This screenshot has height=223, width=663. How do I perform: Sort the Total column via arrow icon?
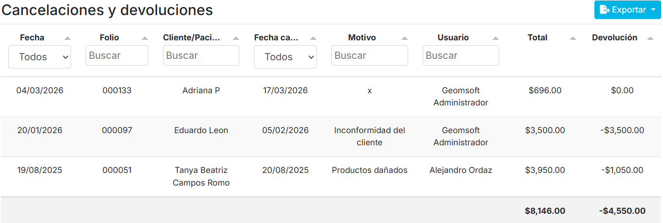click(573, 38)
